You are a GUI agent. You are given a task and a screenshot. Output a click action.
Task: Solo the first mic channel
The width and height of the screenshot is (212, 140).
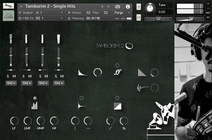click(x=8, y=76)
